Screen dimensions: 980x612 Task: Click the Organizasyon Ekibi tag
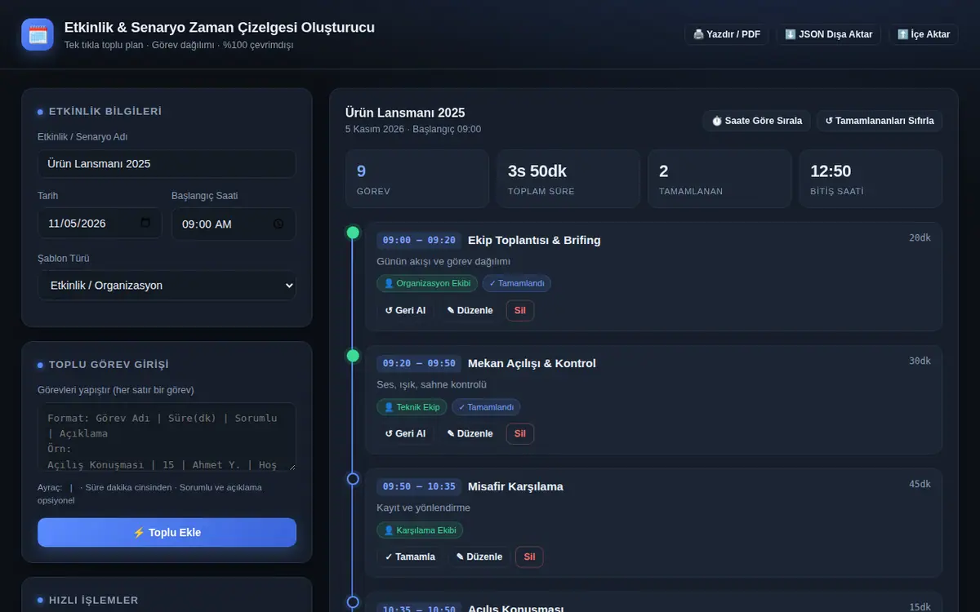[x=427, y=283]
